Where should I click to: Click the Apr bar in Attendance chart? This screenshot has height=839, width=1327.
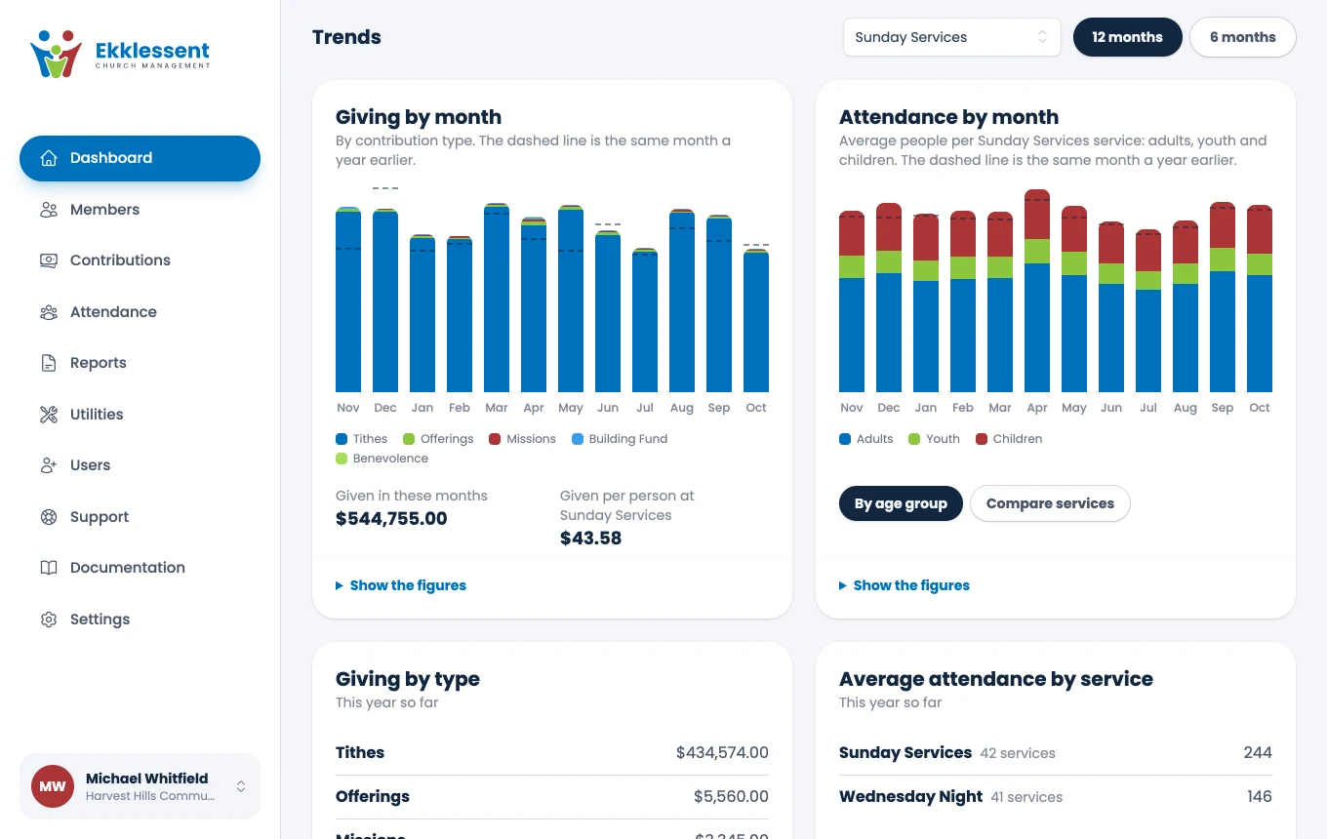1037,291
